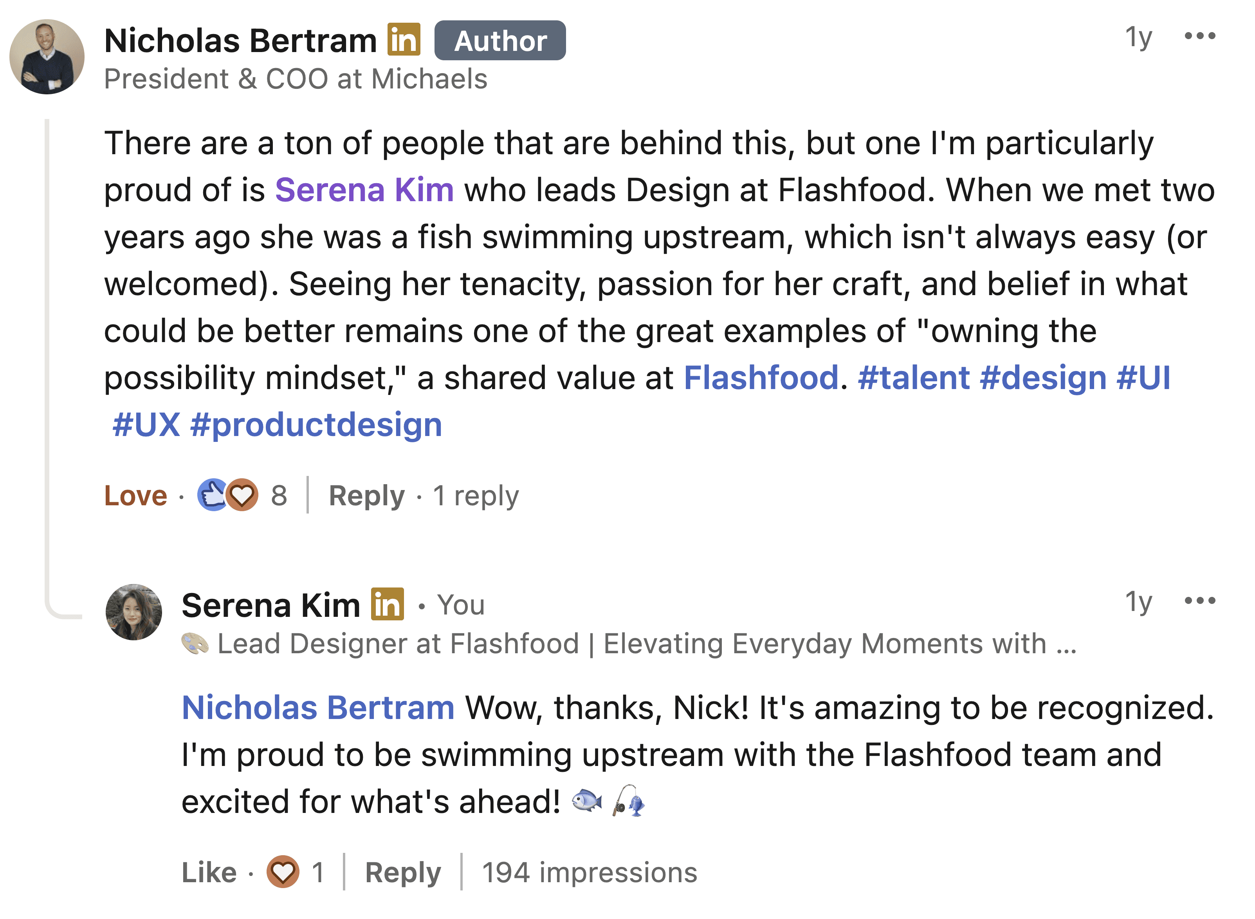Click the Author badge label

[499, 41]
